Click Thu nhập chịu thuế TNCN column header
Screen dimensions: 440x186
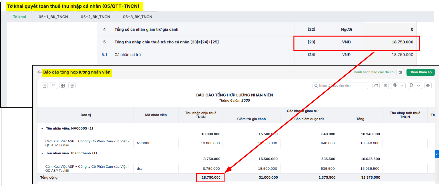201,115
